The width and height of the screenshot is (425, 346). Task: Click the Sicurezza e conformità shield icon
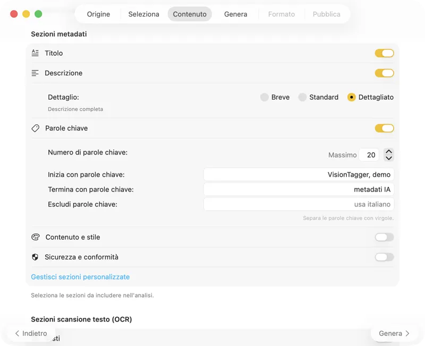click(35, 257)
